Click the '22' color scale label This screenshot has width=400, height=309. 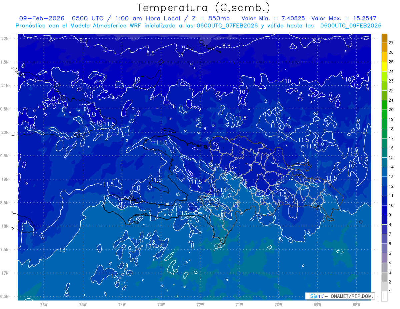pos(391,91)
